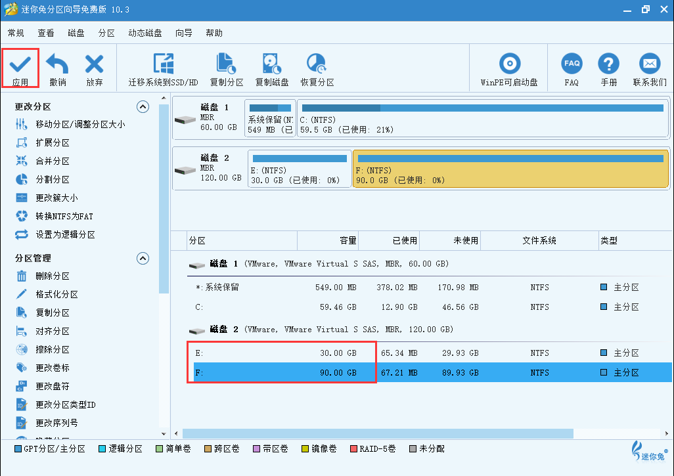674x476 pixels.
Task: Open the 常规 menu
Action: (x=16, y=33)
